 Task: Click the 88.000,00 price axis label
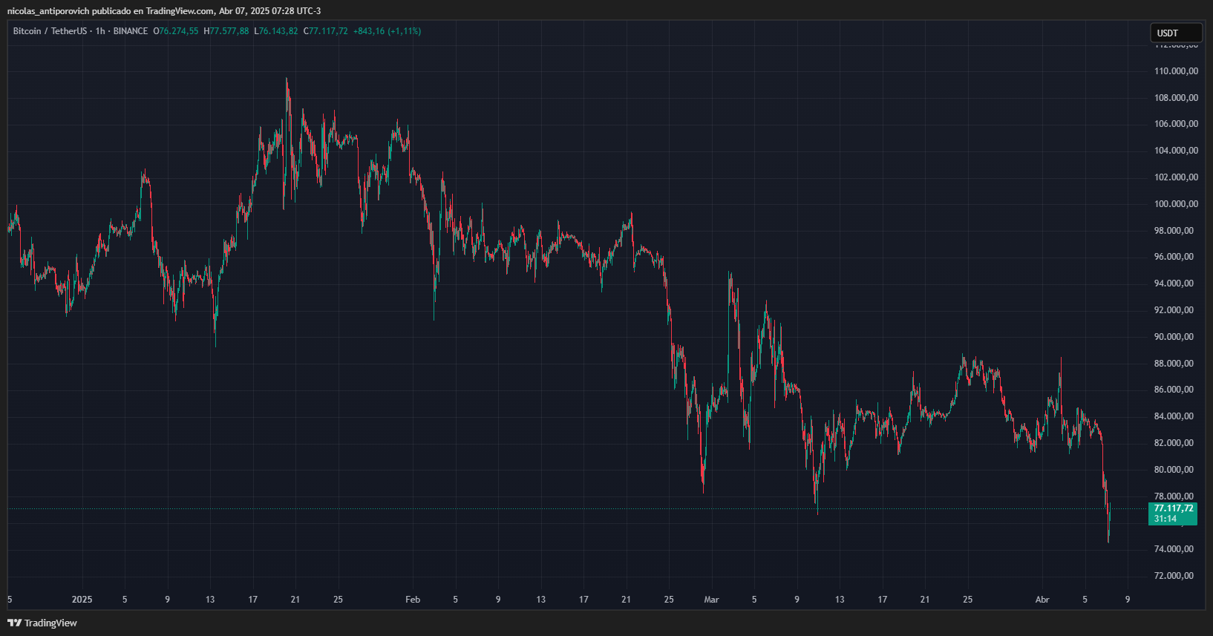pos(1174,364)
